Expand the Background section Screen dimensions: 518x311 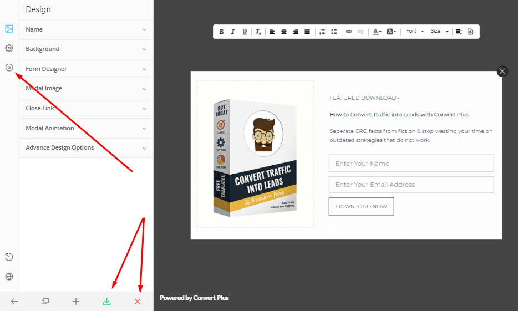(x=86, y=49)
